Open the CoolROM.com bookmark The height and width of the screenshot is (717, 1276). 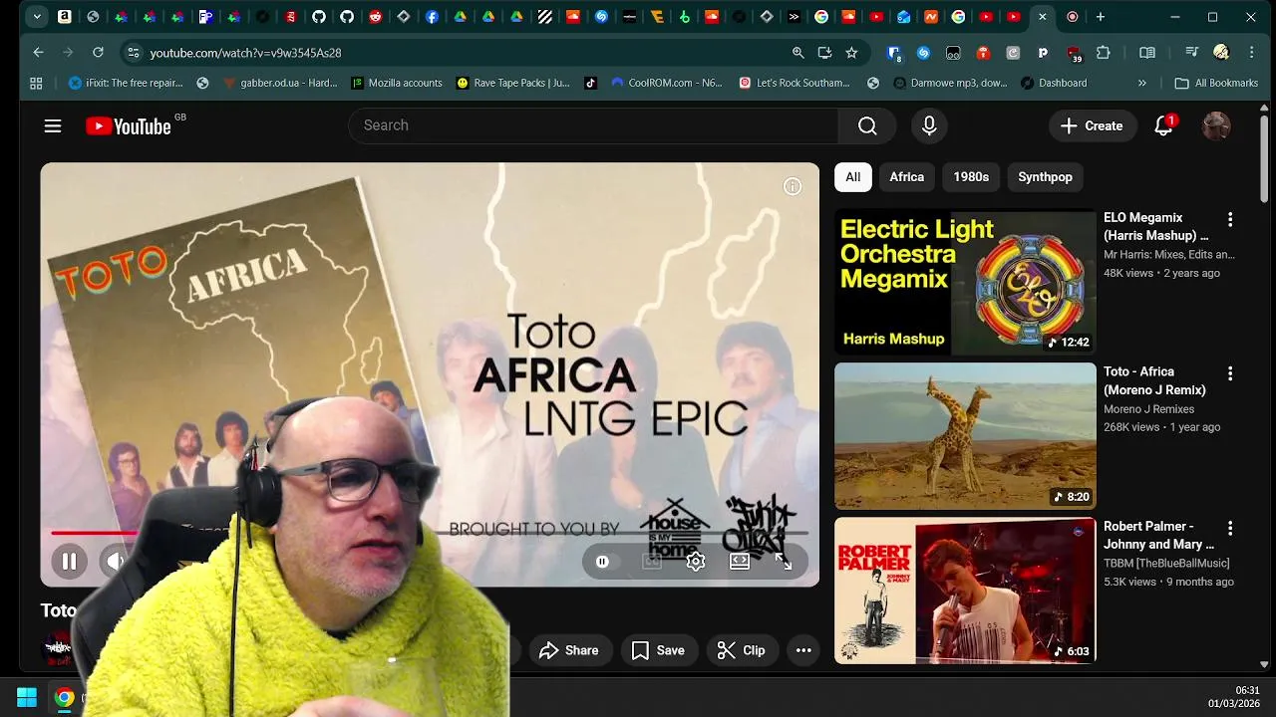pyautogui.click(x=667, y=83)
